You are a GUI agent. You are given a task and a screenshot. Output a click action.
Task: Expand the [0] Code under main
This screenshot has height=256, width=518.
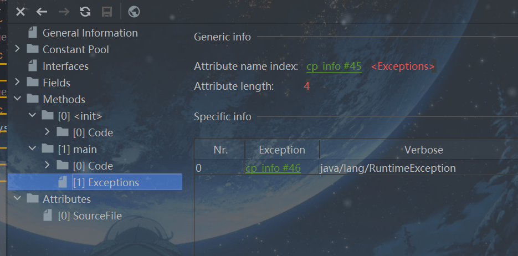pos(47,166)
